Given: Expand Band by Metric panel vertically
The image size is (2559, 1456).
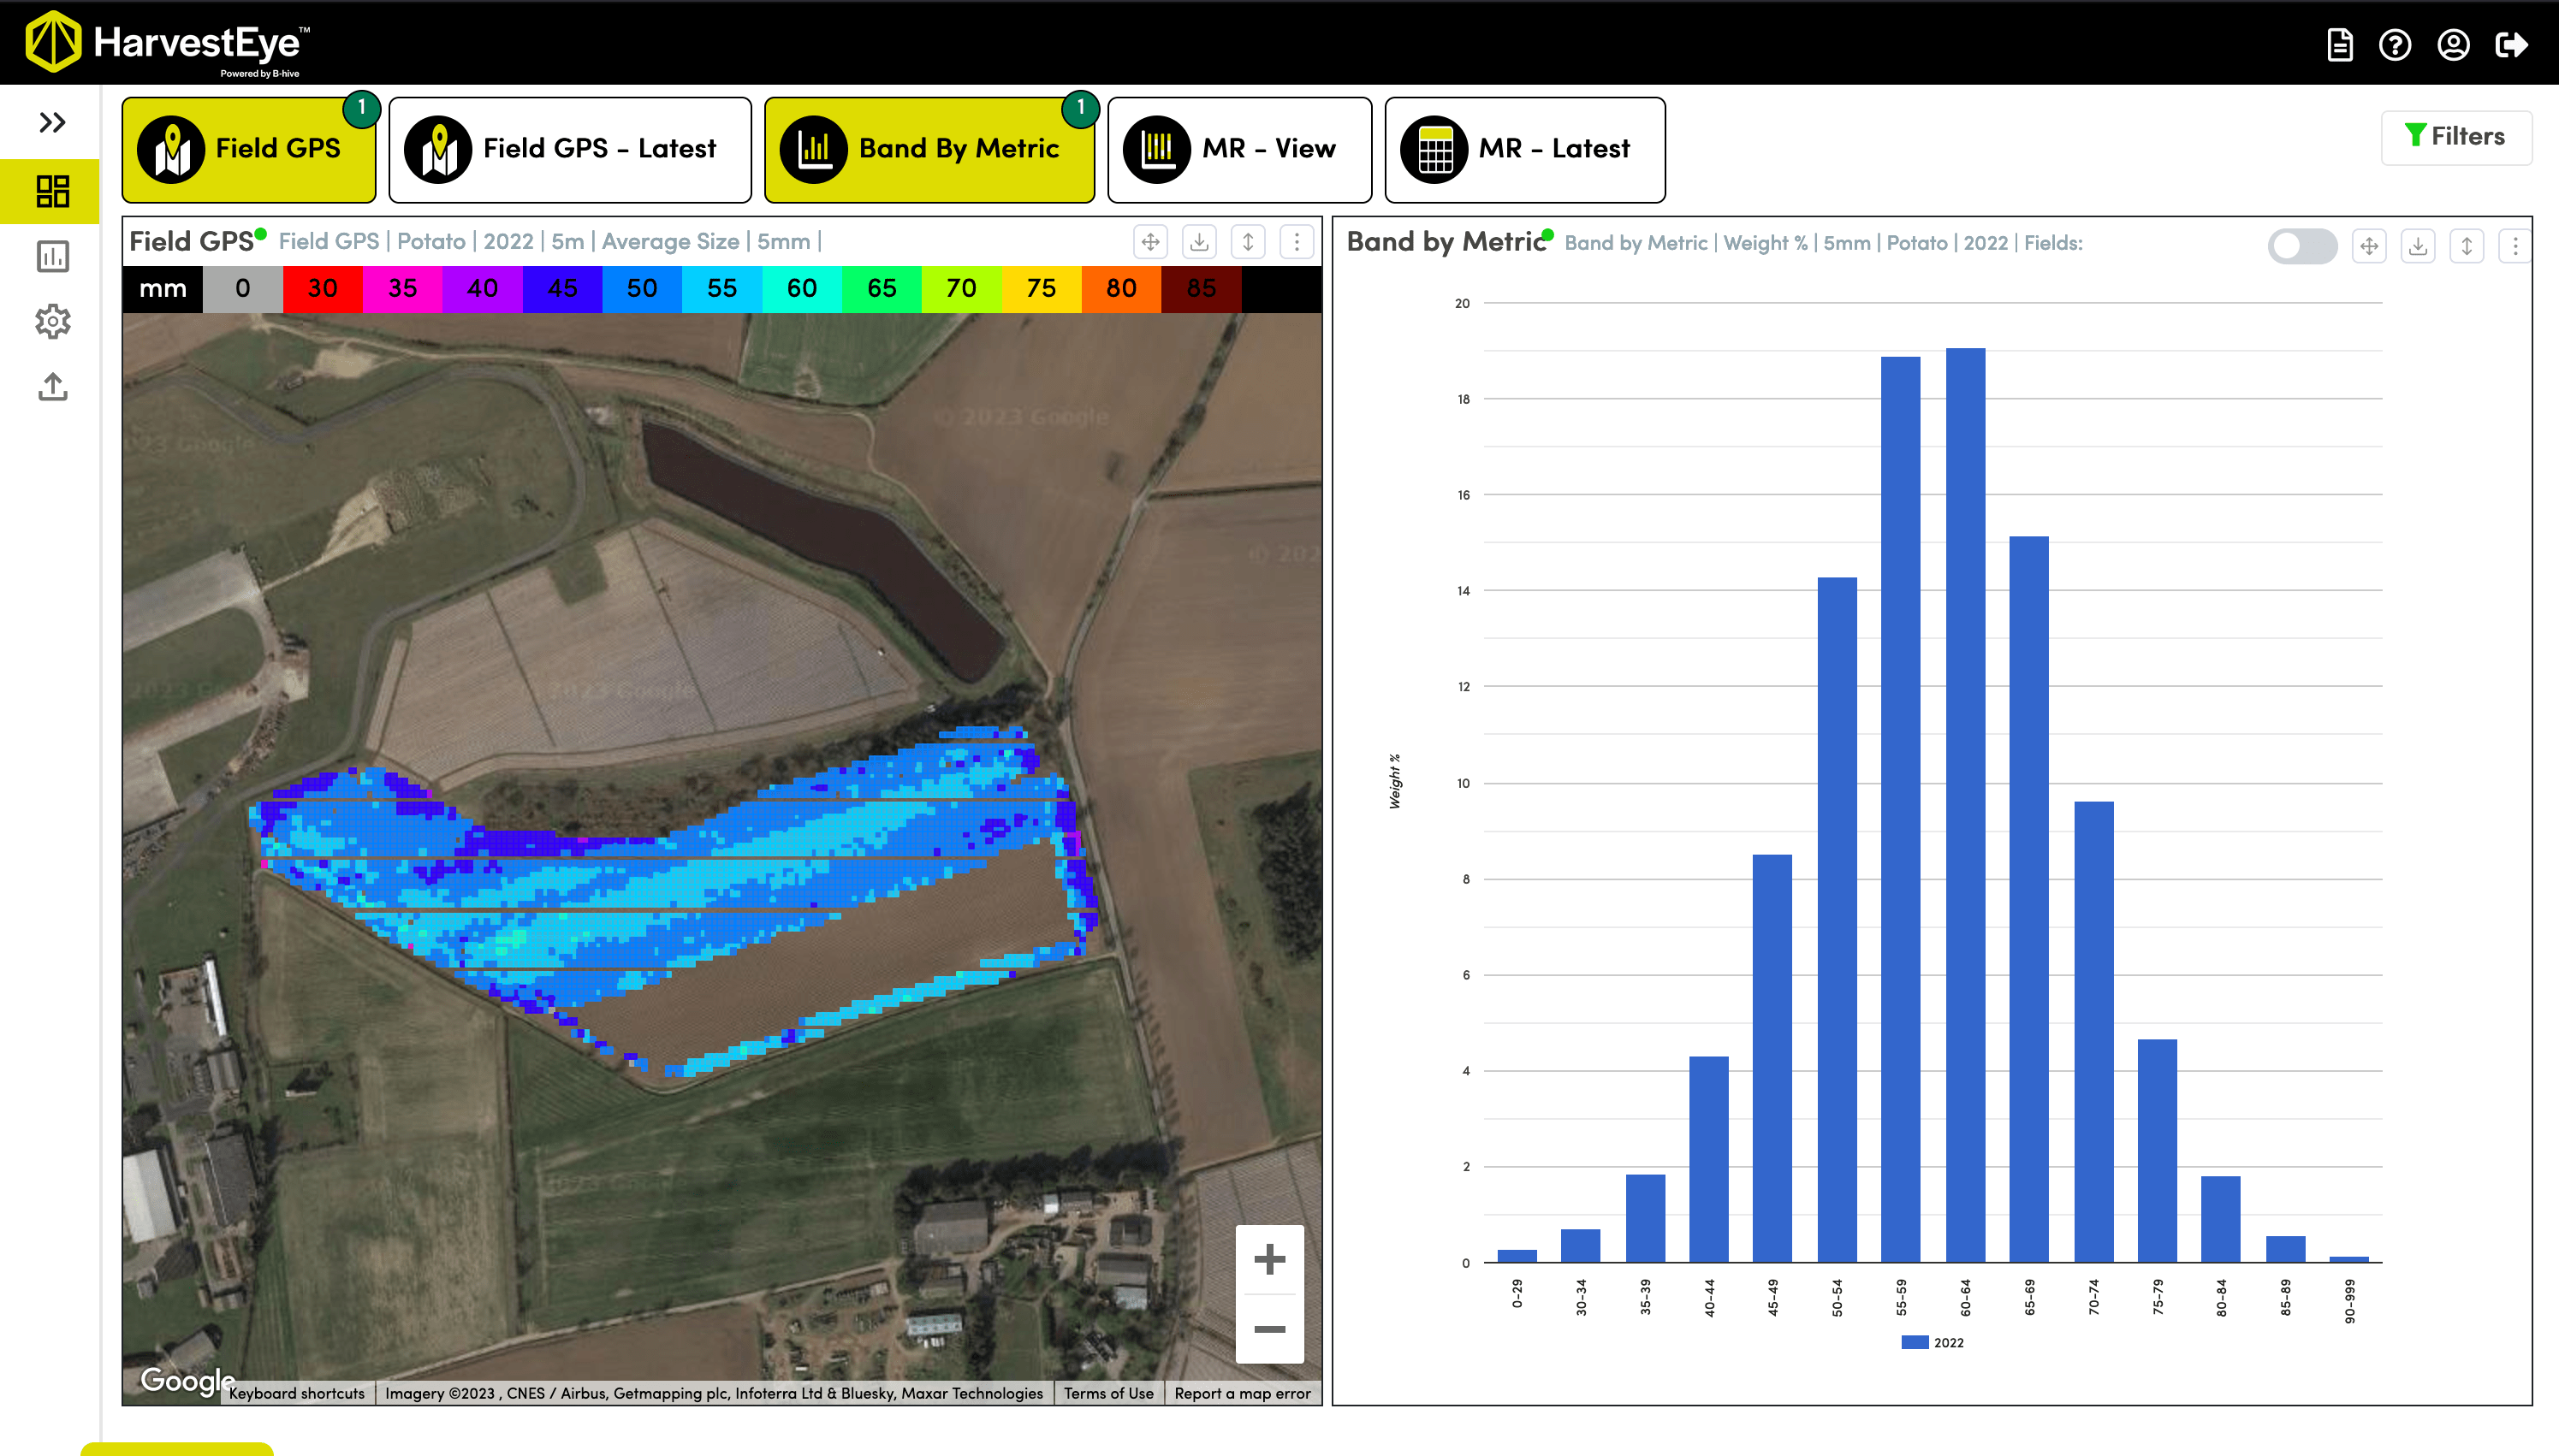Looking at the screenshot, I should coord(2466,245).
